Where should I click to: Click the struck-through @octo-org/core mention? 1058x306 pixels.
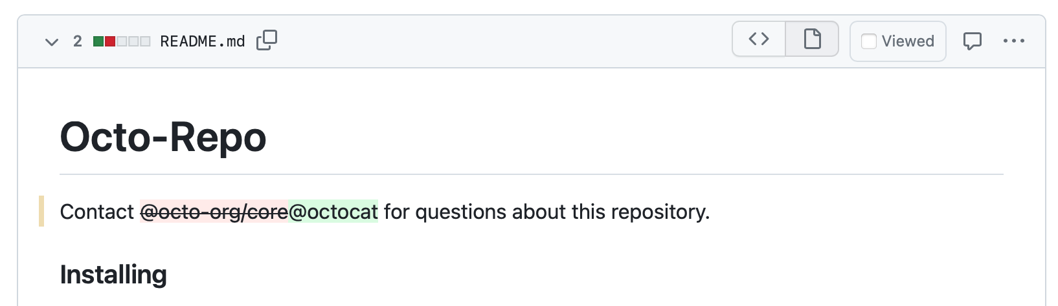pyautogui.click(x=214, y=212)
